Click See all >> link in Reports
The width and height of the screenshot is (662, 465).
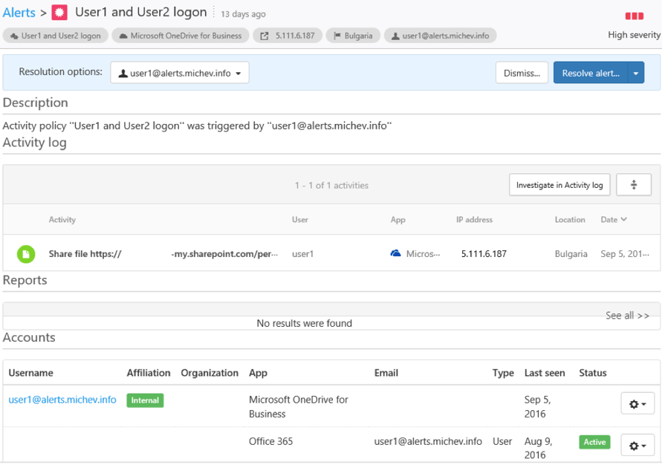point(627,316)
